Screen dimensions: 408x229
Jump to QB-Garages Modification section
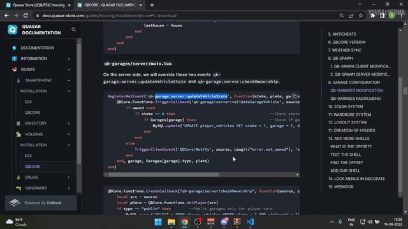point(356,90)
